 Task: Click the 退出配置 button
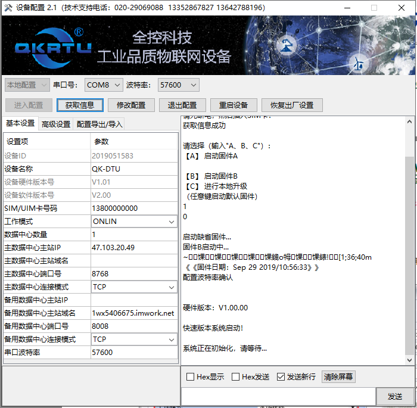[x=182, y=105]
